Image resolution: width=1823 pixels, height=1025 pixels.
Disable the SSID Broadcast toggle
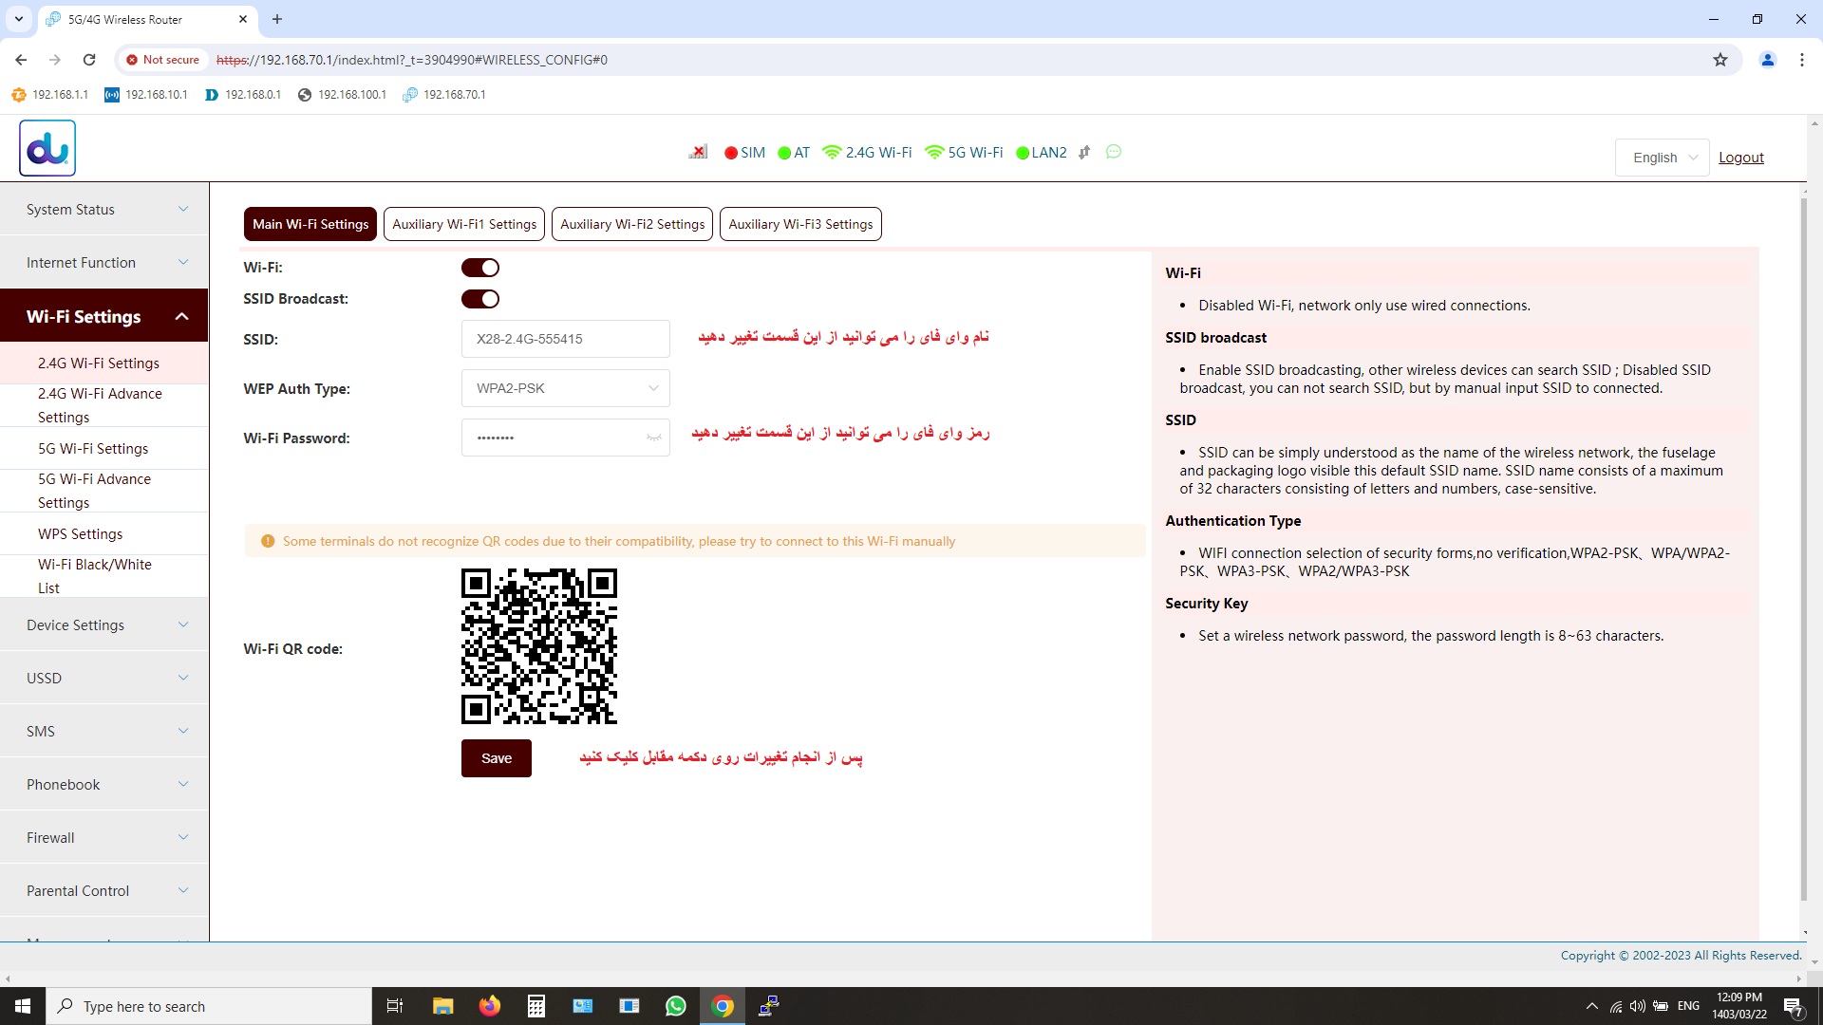pyautogui.click(x=480, y=299)
